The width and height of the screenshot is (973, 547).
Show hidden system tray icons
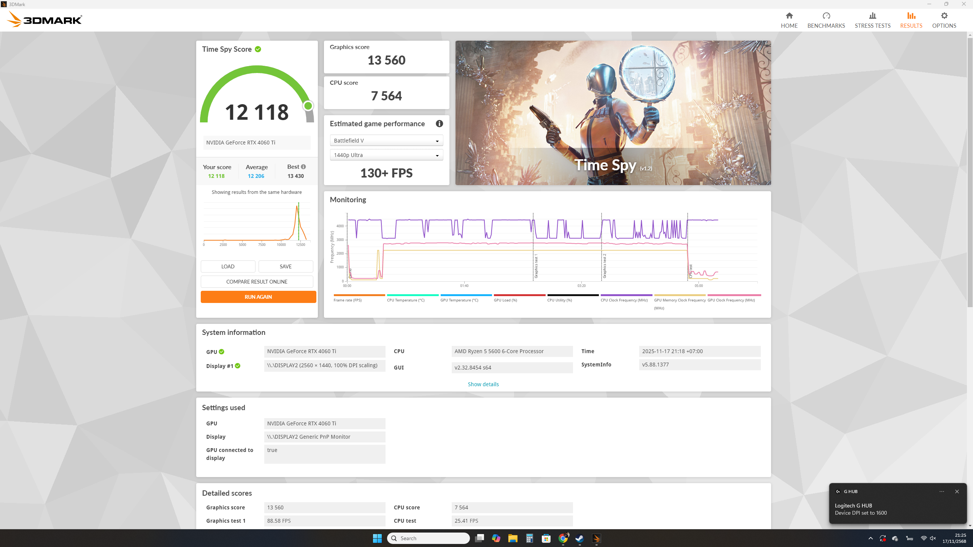870,538
